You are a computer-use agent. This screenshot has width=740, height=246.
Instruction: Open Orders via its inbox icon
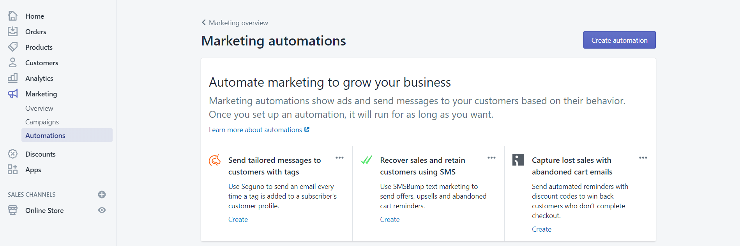point(13,31)
